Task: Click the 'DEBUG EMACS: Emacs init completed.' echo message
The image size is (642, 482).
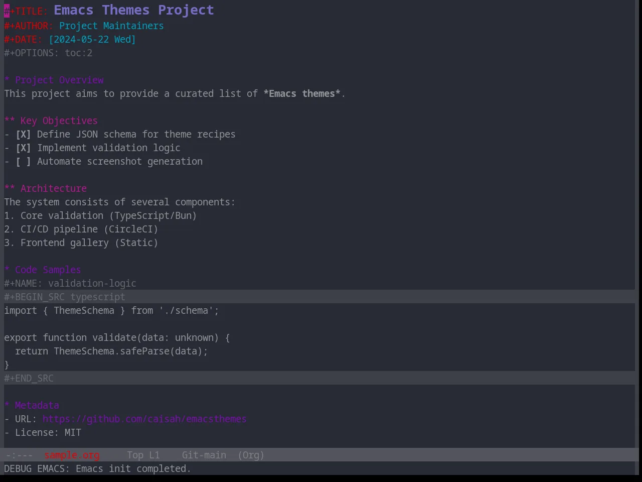Action: pyautogui.click(x=97, y=469)
